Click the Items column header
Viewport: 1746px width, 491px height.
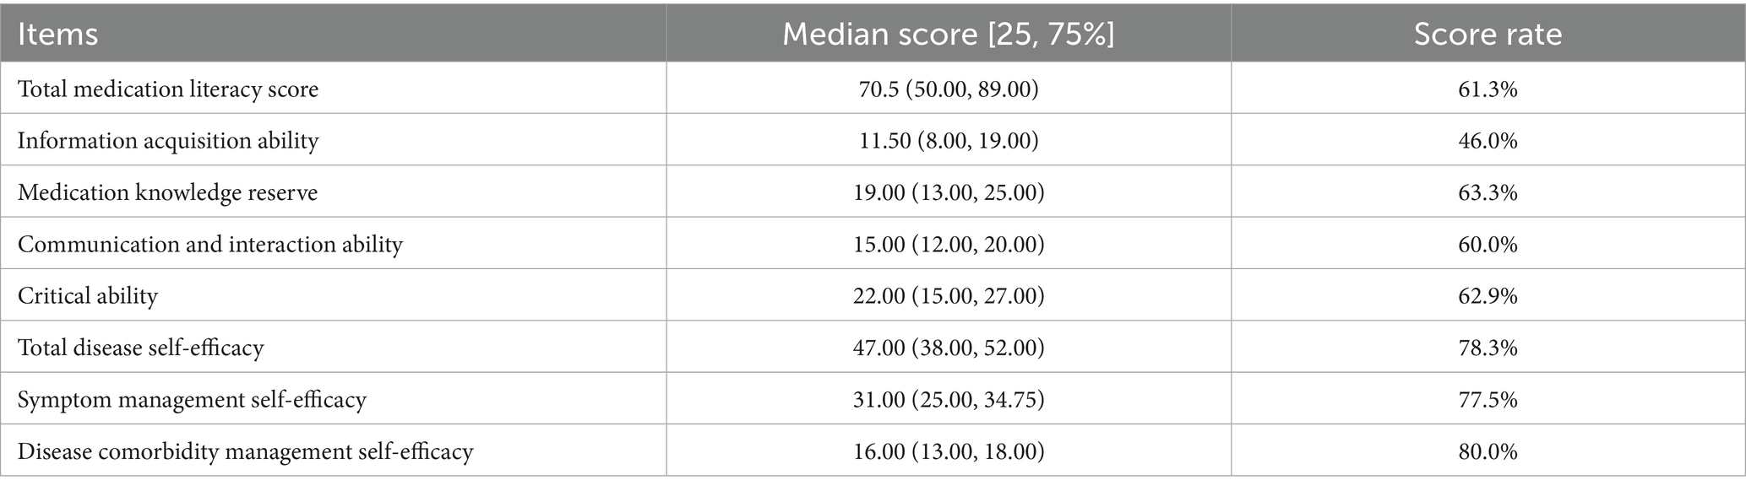[58, 34]
